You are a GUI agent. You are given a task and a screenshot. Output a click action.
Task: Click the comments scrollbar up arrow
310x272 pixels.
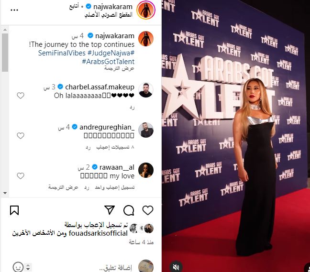(5, 30)
